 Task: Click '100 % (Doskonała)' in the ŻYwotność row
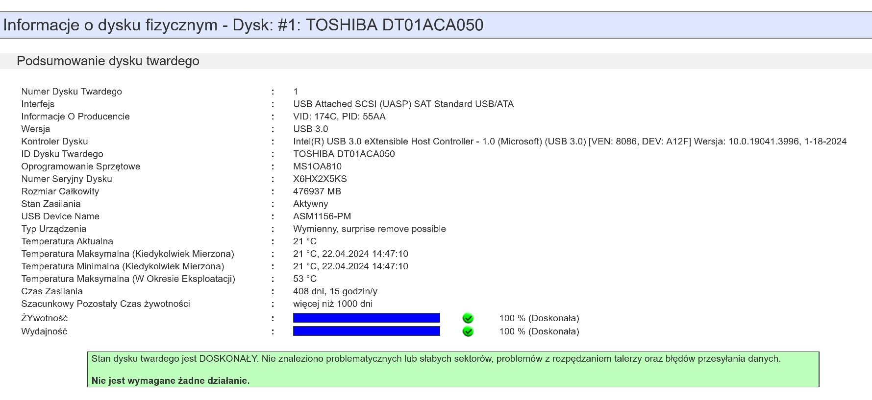(539, 318)
